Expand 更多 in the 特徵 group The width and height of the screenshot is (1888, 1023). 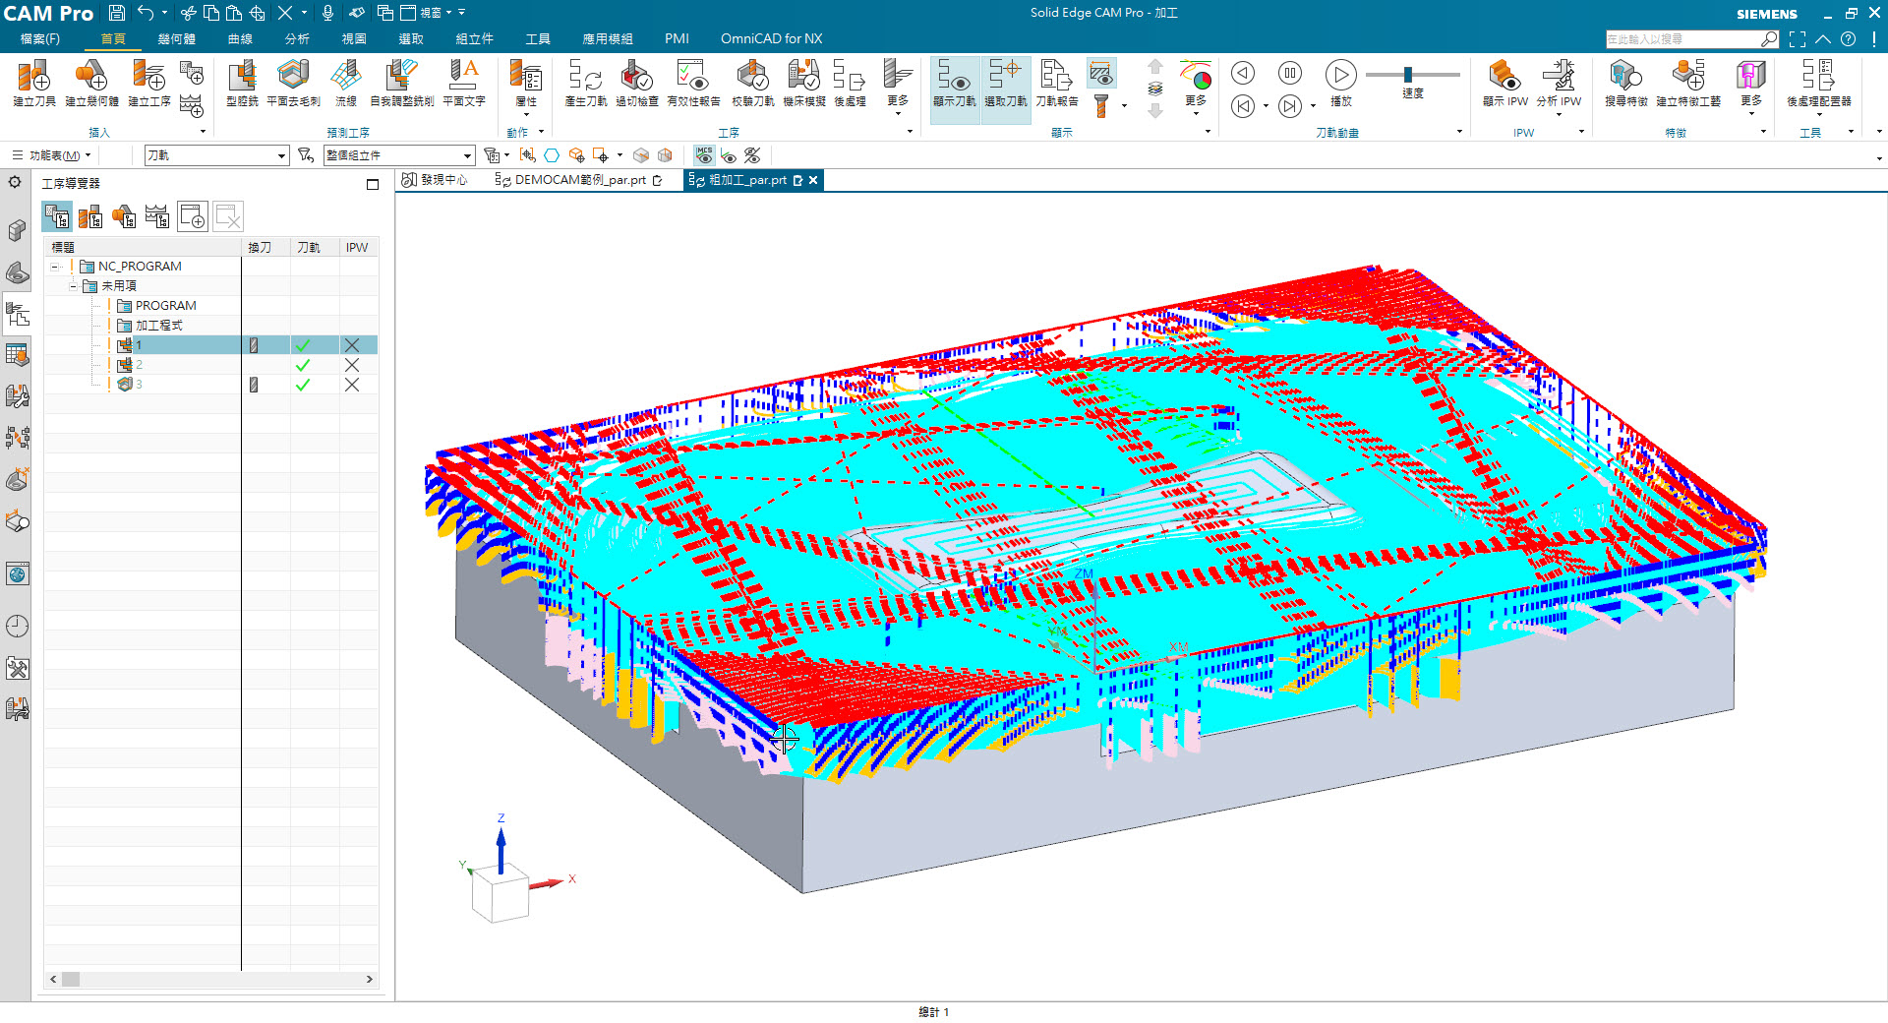(1751, 89)
